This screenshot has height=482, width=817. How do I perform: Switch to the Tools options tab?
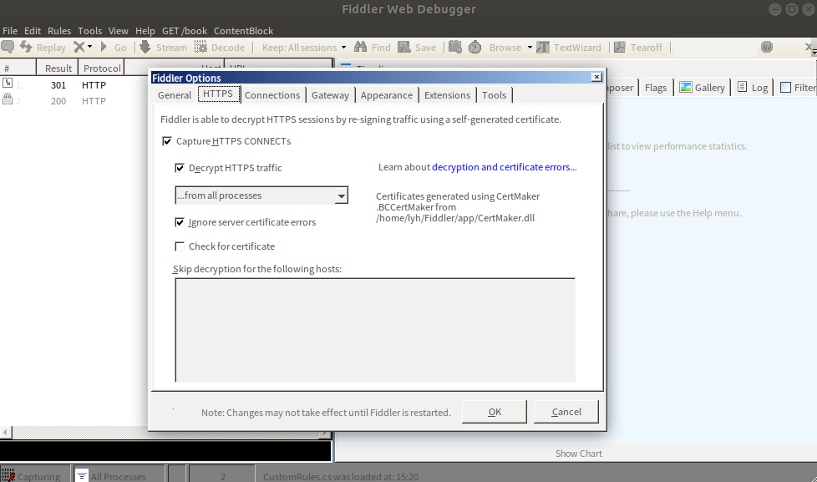tap(494, 95)
